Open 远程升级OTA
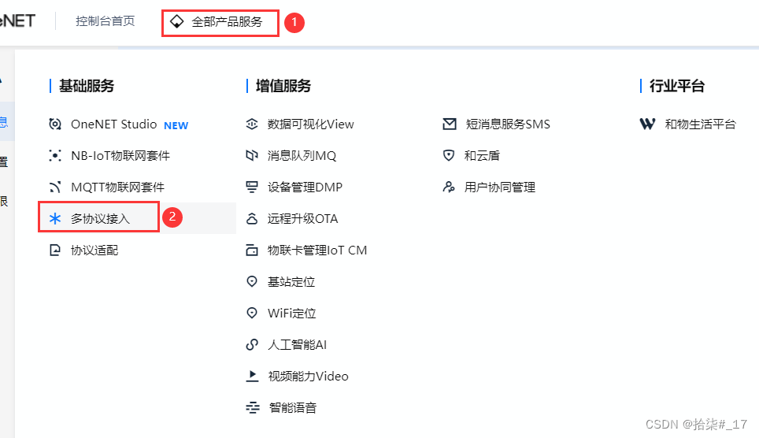 click(x=303, y=218)
